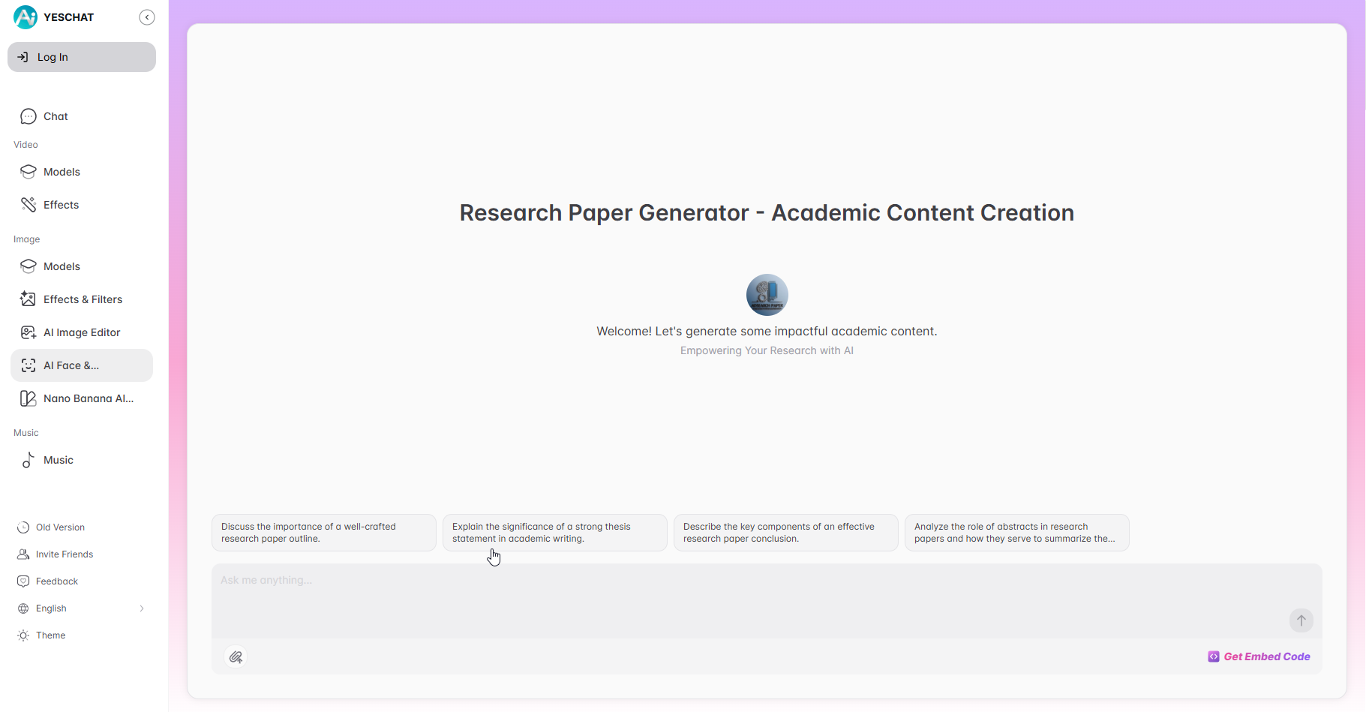The height and width of the screenshot is (712, 1366).
Task: Switch to Old Version
Action: coord(60,527)
